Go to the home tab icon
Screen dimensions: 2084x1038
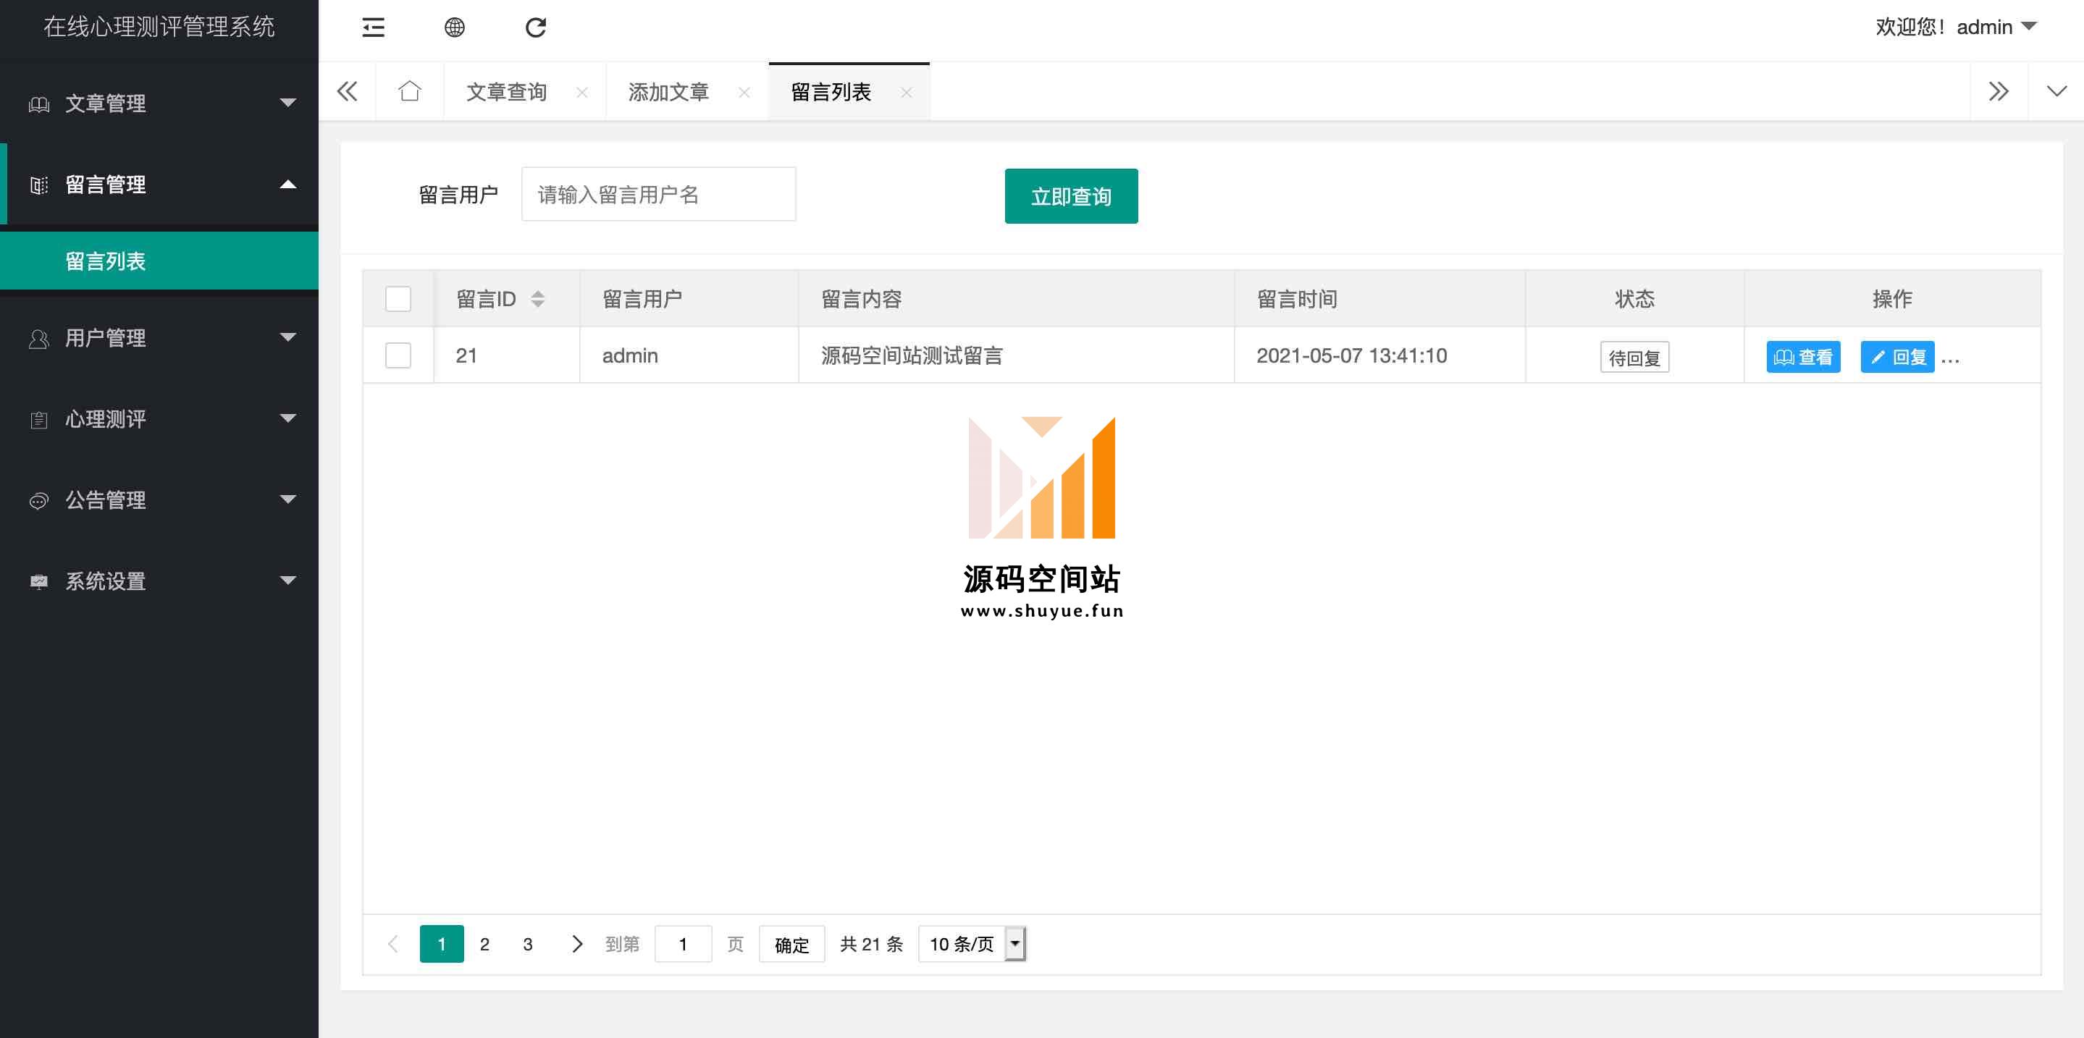(x=409, y=91)
